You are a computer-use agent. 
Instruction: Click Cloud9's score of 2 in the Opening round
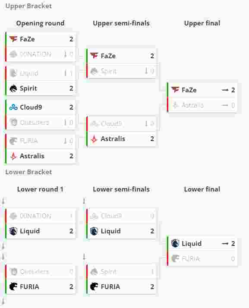click(x=71, y=107)
